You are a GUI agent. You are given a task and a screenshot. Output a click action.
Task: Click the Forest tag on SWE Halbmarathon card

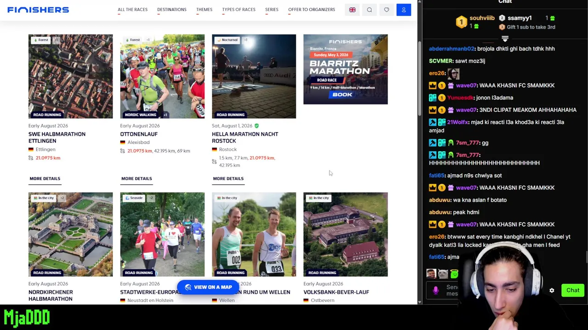[40, 40]
